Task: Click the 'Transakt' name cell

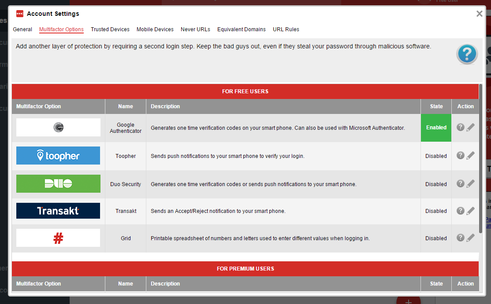Action: coord(126,211)
